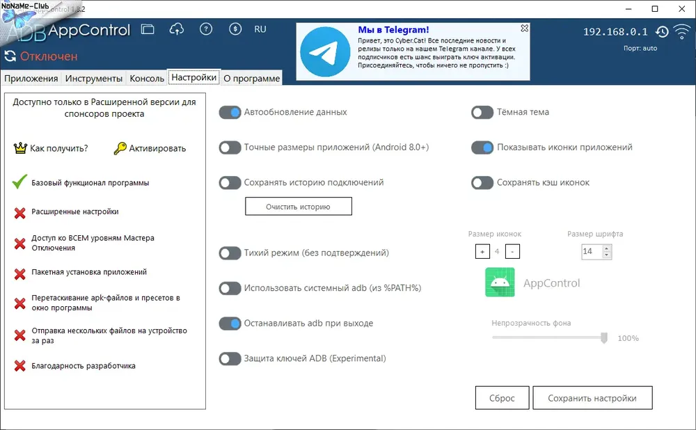Click the red cross beside Благодарность разработчика
Screen dimensions: 696x430
coord(19,366)
